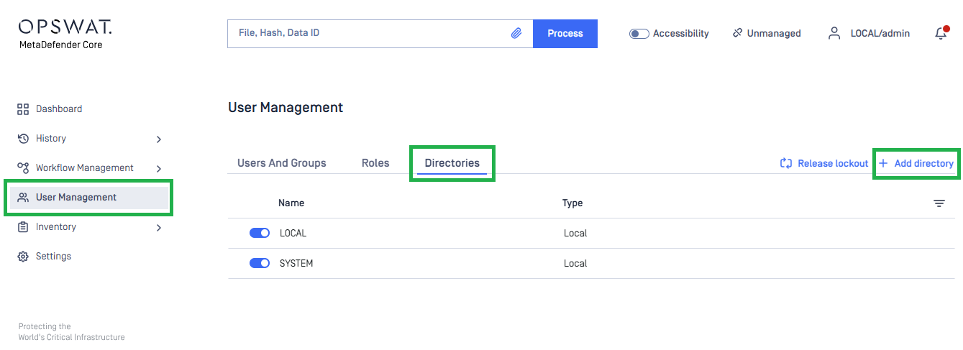Expand the Workflow Management chevron
The width and height of the screenshot is (963, 350).
159,168
